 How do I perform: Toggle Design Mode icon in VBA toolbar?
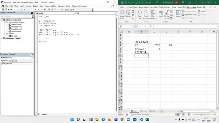pos(45,10)
